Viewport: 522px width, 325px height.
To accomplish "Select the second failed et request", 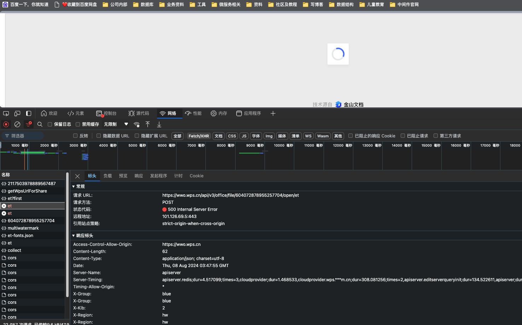I will (x=33, y=213).
